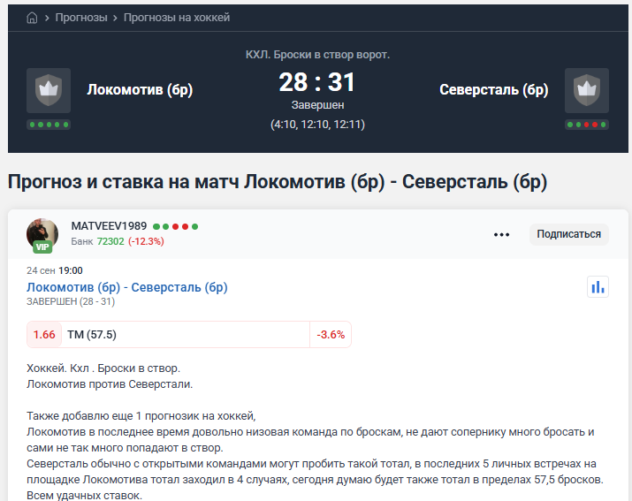Go to home via breadcrumb house icon

click(x=32, y=18)
